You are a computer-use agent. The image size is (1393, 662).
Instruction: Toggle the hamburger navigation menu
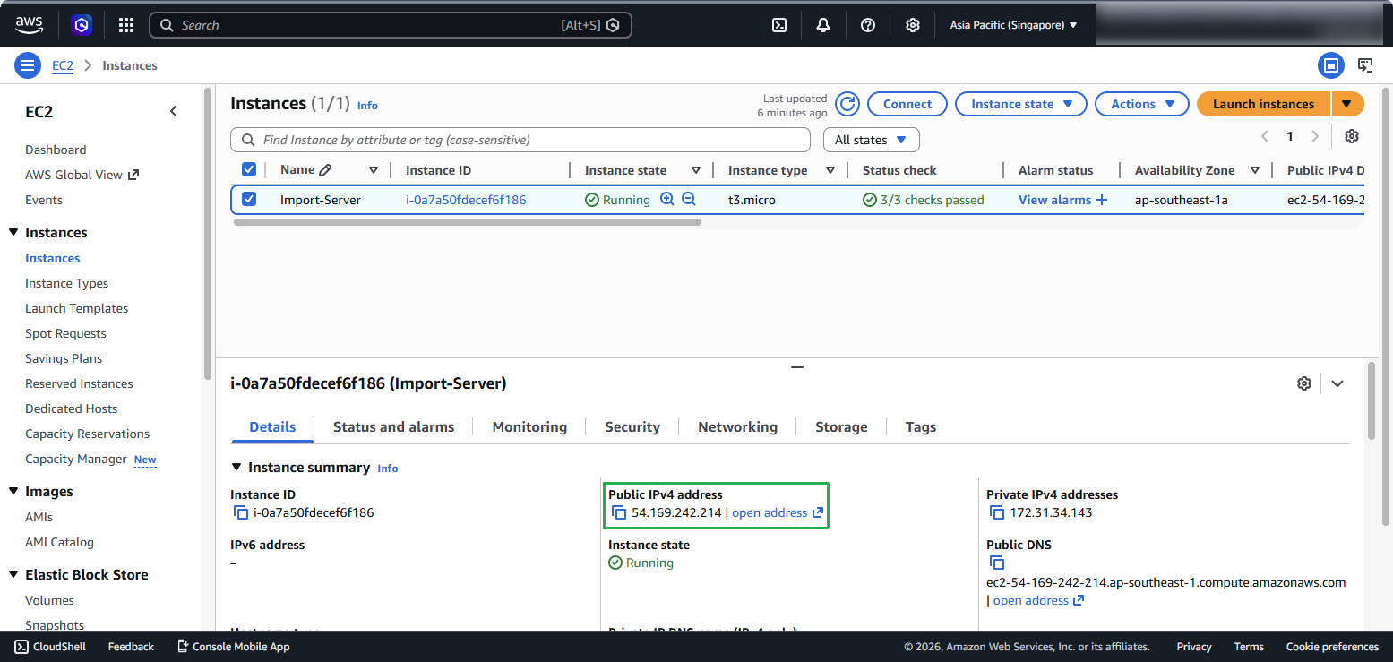(x=28, y=65)
